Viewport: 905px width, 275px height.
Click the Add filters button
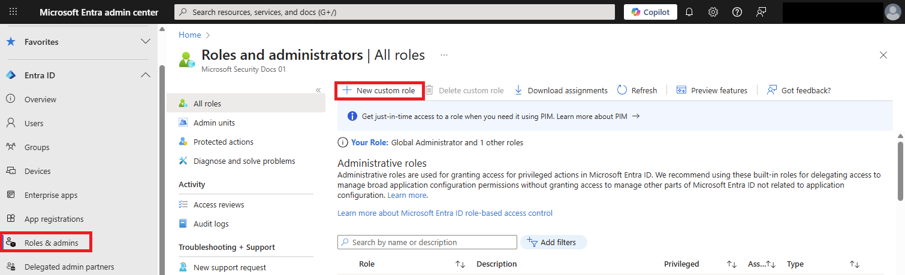[554, 242]
